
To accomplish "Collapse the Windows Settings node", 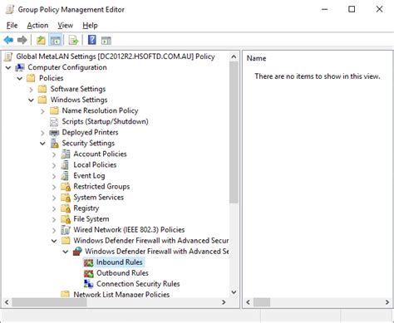I will pos(31,100).
